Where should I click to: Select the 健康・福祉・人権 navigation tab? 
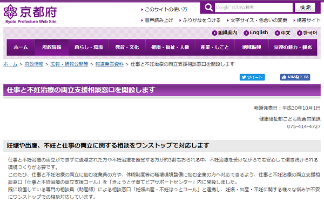coord(170,48)
